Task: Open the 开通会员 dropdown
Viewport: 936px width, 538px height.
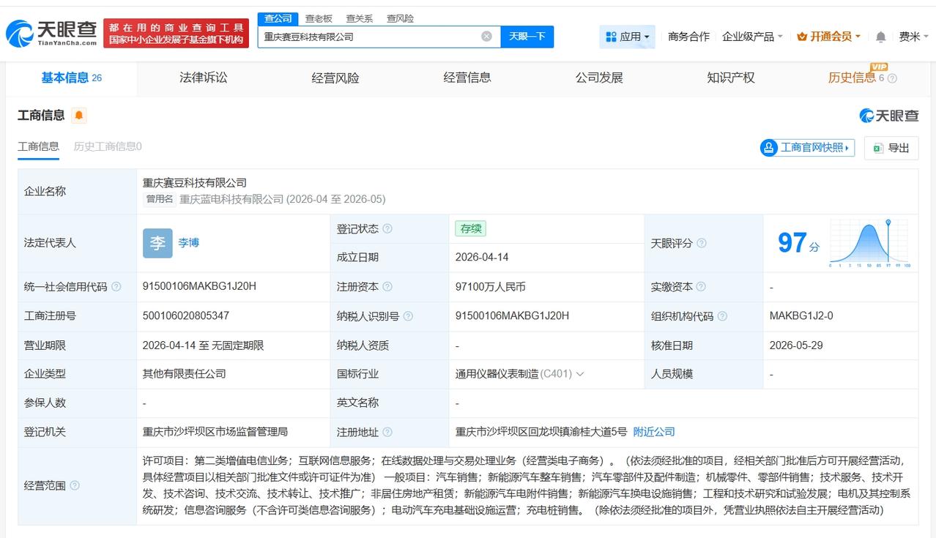Action: click(828, 37)
